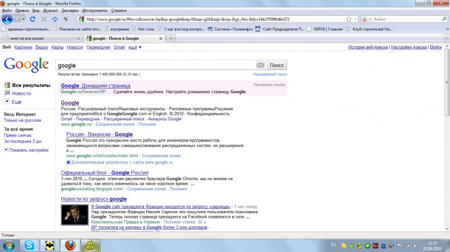Open Расширенный поиск link under search box
Screen dimensions: 450x252
[x=270, y=74]
